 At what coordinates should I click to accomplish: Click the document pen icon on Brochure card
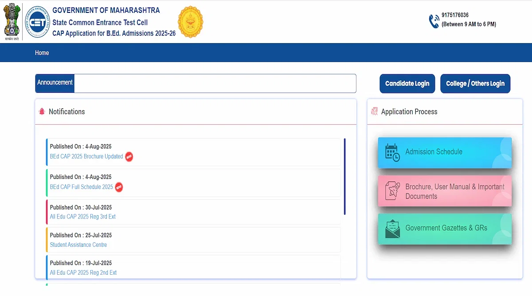pyautogui.click(x=392, y=191)
